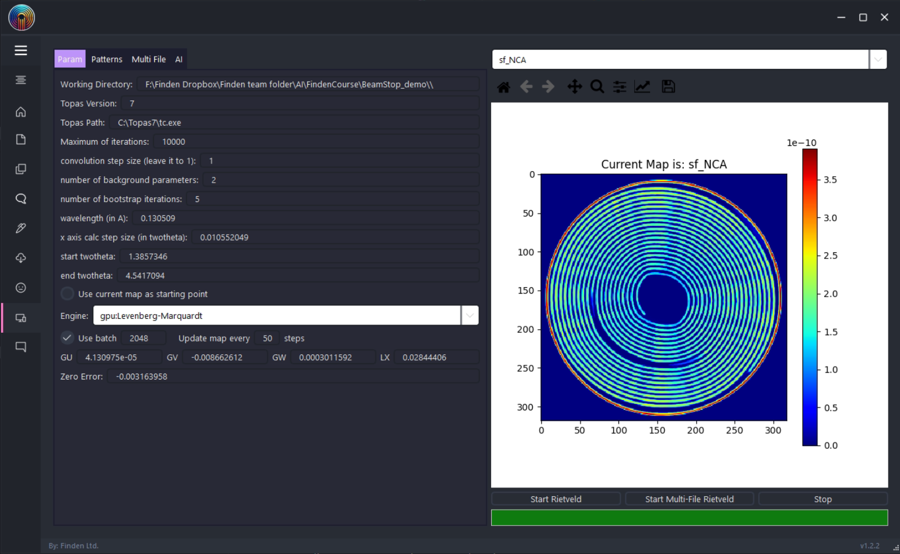
Task: Click the search bubble sidebar icon
Action: (x=21, y=199)
